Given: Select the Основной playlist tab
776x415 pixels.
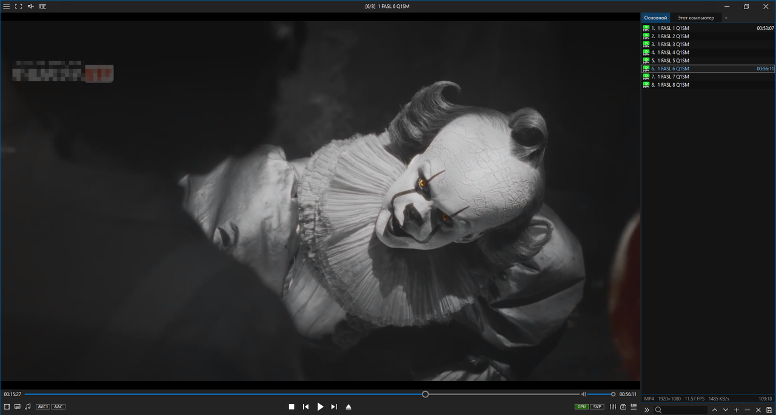Looking at the screenshot, I should click(655, 18).
